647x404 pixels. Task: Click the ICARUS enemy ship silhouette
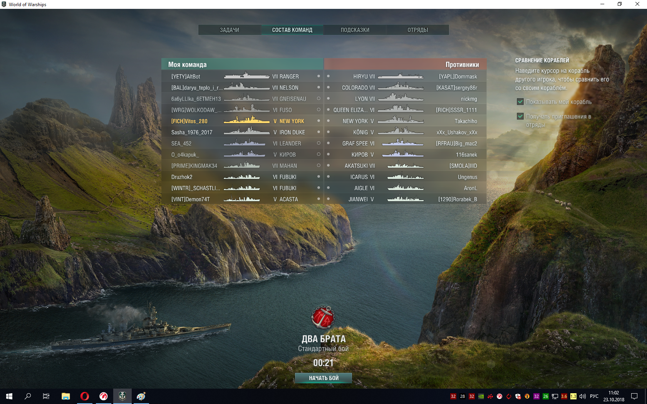tap(406, 176)
